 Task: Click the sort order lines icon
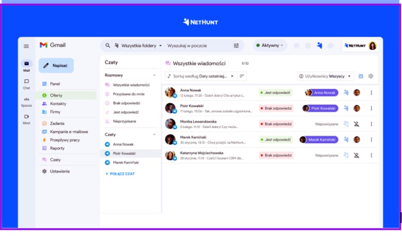tap(242, 76)
